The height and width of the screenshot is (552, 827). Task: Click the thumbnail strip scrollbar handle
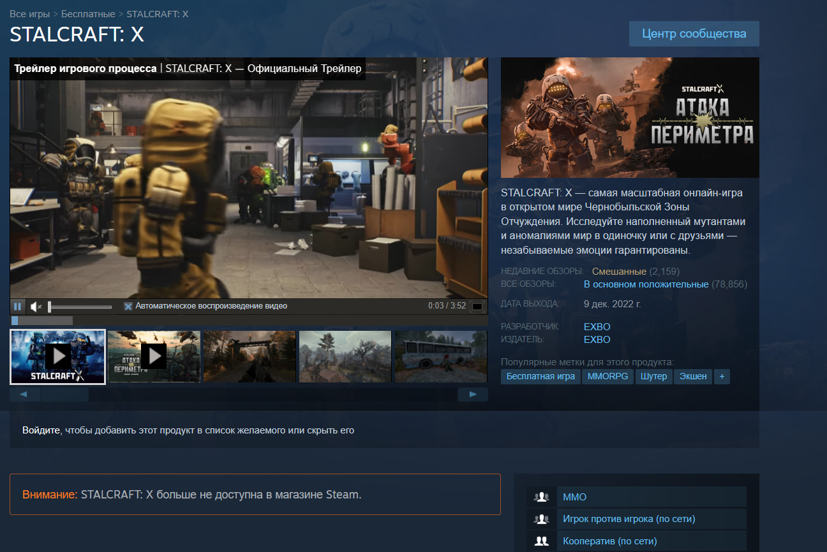(64, 395)
